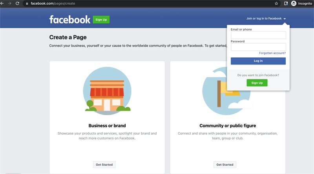Click the browser forward arrow
314x174 pixels.
point(9,4)
